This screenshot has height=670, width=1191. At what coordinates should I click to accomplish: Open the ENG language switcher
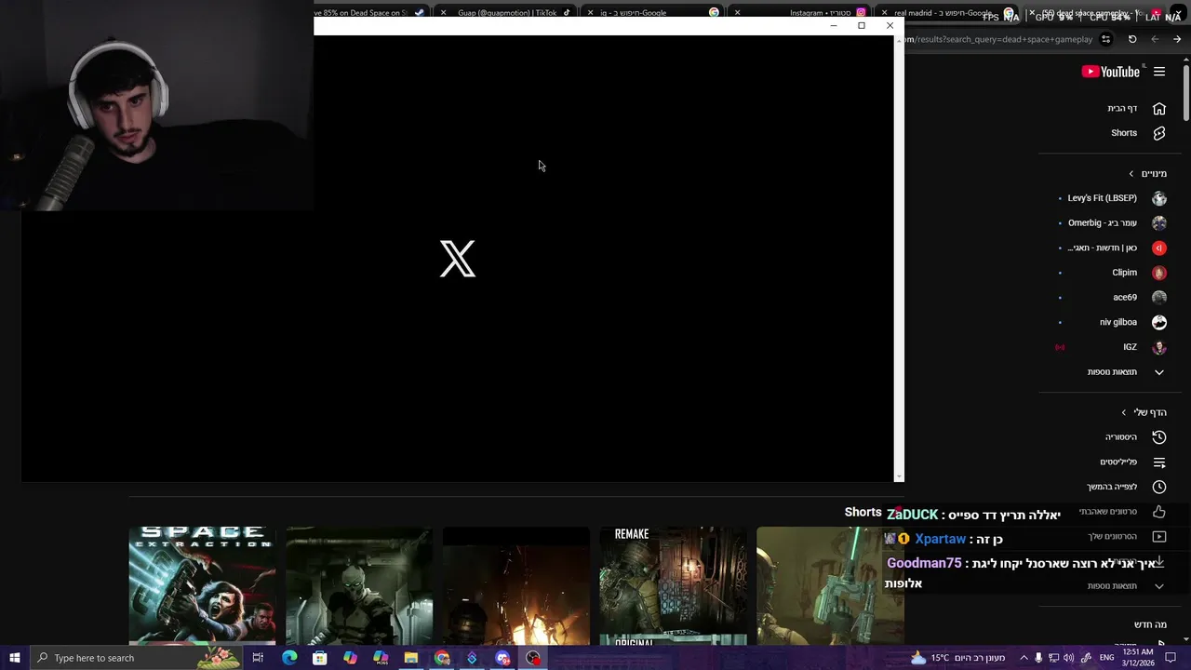point(1106,658)
